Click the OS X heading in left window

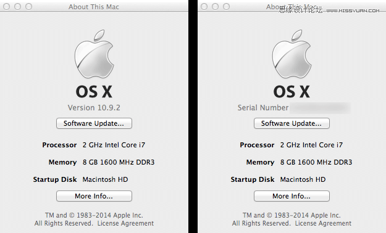click(x=94, y=92)
